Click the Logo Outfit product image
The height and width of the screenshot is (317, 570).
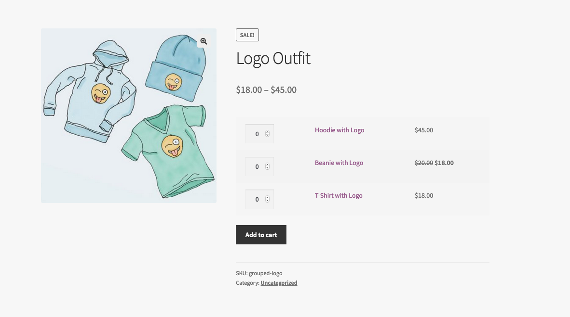point(128,115)
